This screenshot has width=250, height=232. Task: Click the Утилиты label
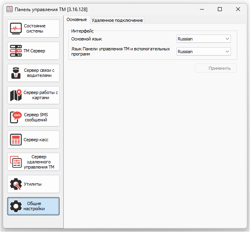click(33, 184)
